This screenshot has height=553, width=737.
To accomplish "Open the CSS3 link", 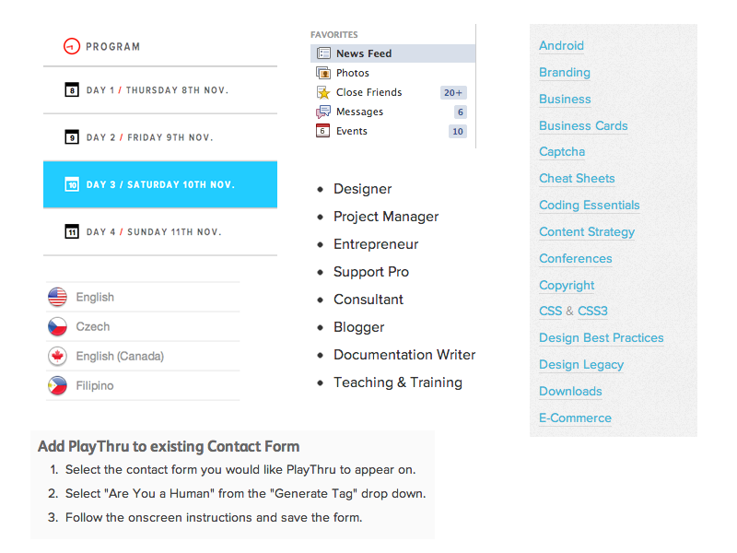I will coord(594,312).
